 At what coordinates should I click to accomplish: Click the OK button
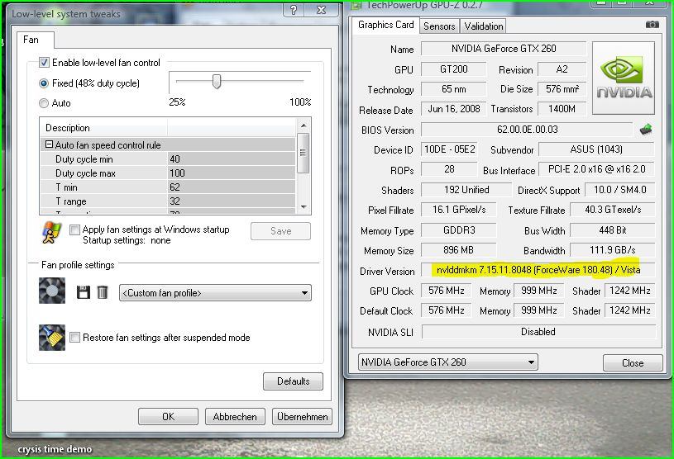[x=168, y=417]
